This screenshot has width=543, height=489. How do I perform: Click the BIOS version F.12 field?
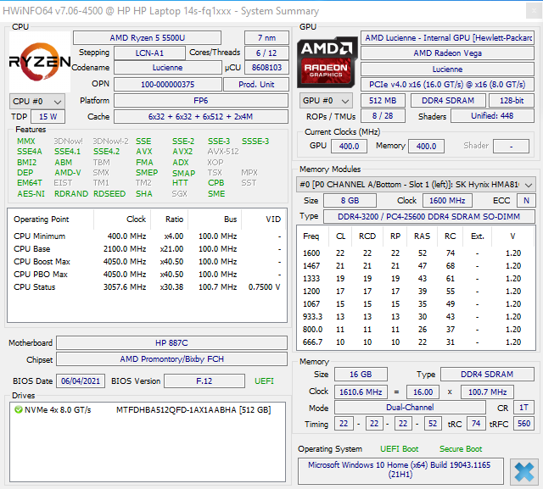(204, 381)
